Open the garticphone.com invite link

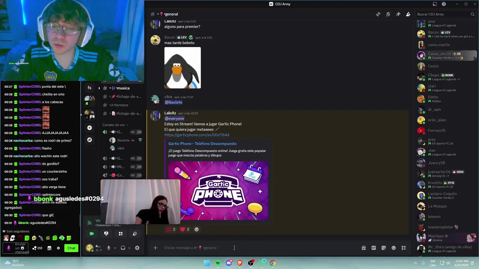[196, 135]
